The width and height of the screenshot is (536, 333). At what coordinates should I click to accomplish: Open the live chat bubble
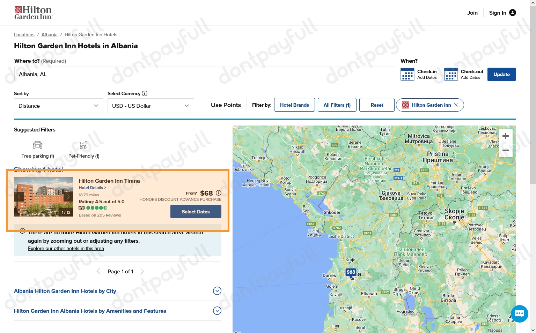[x=519, y=313]
